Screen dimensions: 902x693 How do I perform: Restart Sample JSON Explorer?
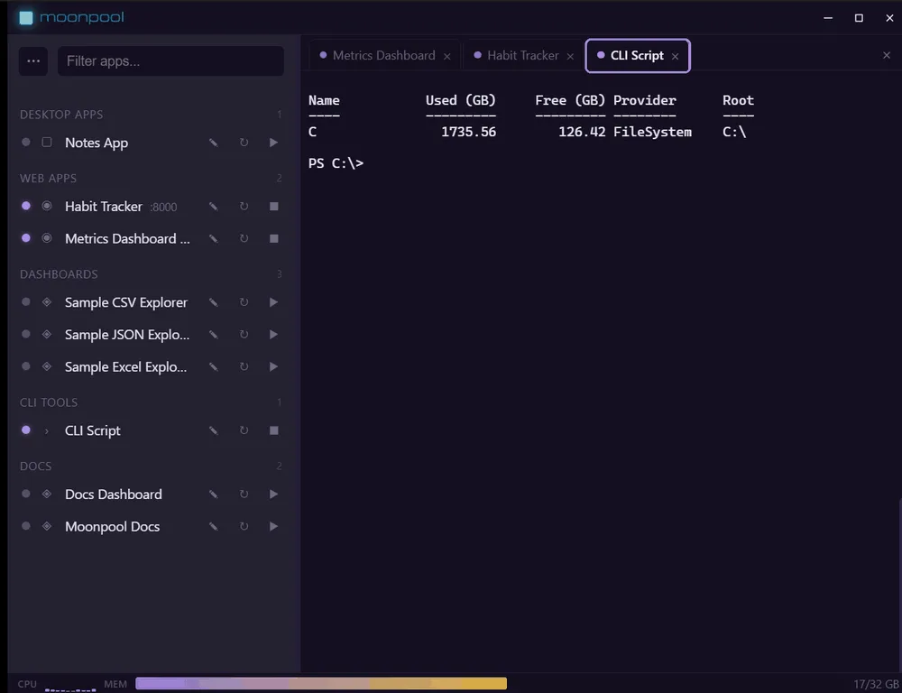point(244,335)
